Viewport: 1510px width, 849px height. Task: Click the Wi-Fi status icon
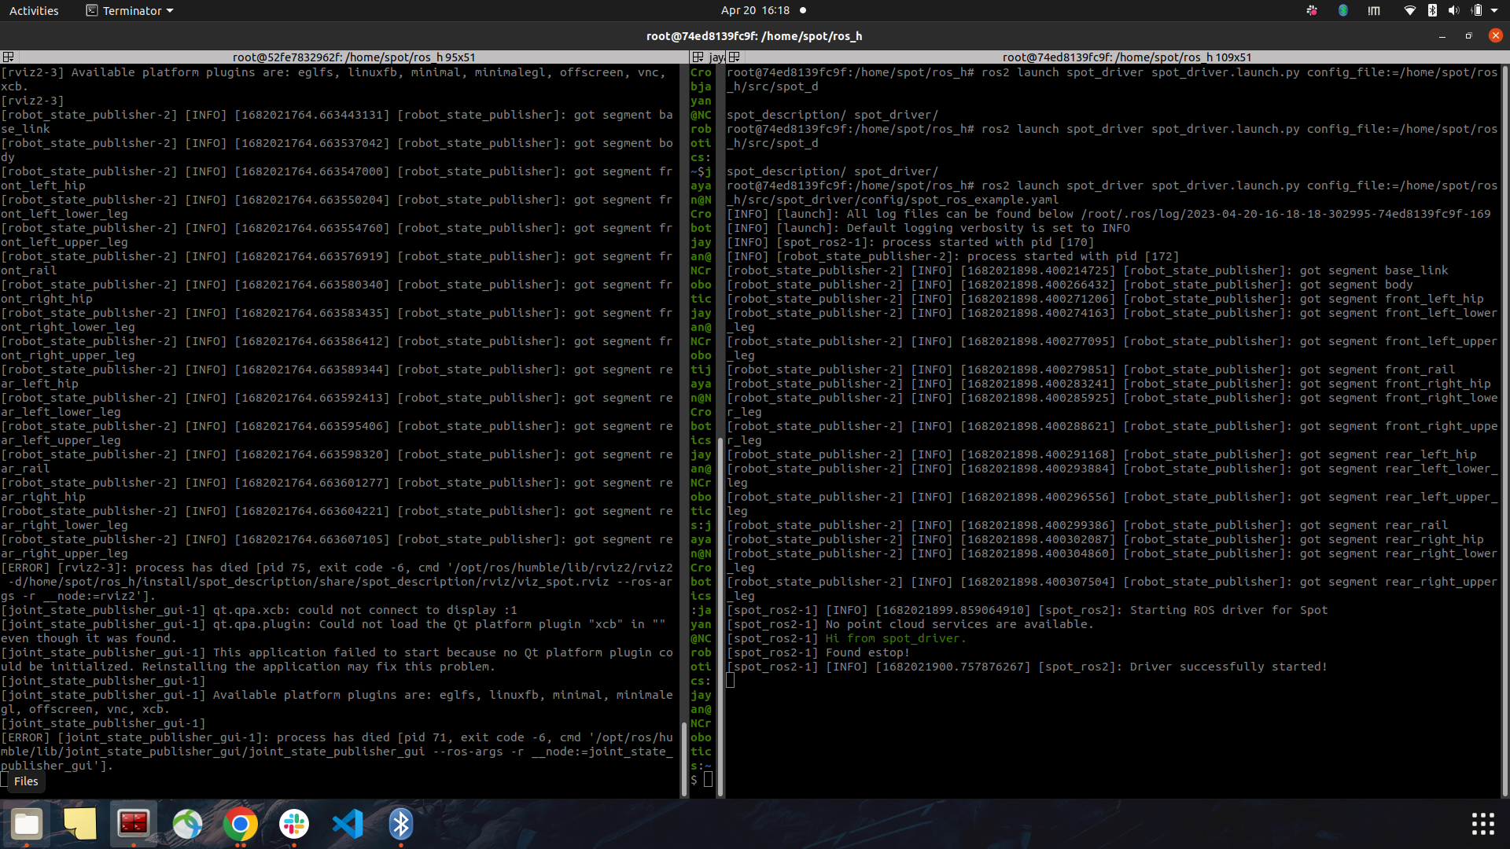1410,10
